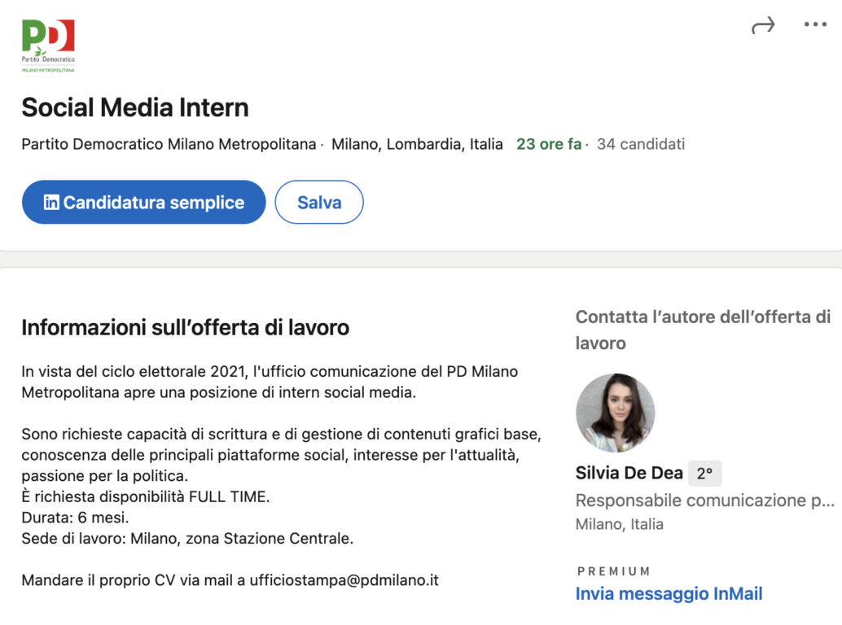Click the PREMIUM label

(614, 571)
